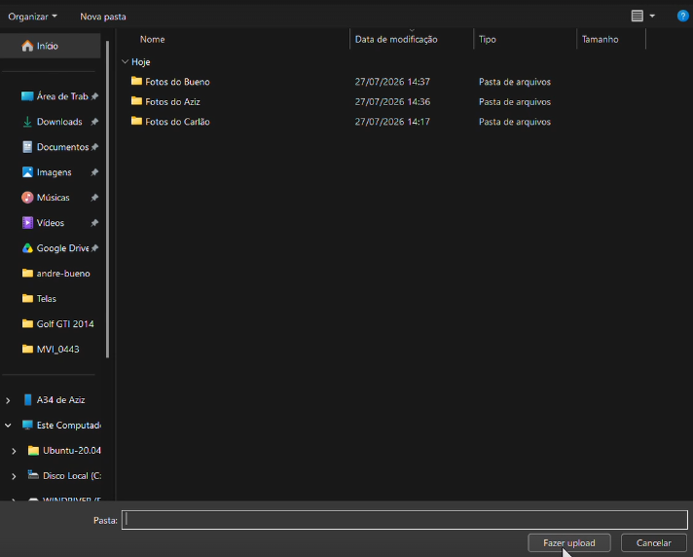This screenshot has width=693, height=557.
Task: Click the blue help icon
Action: pos(682,16)
